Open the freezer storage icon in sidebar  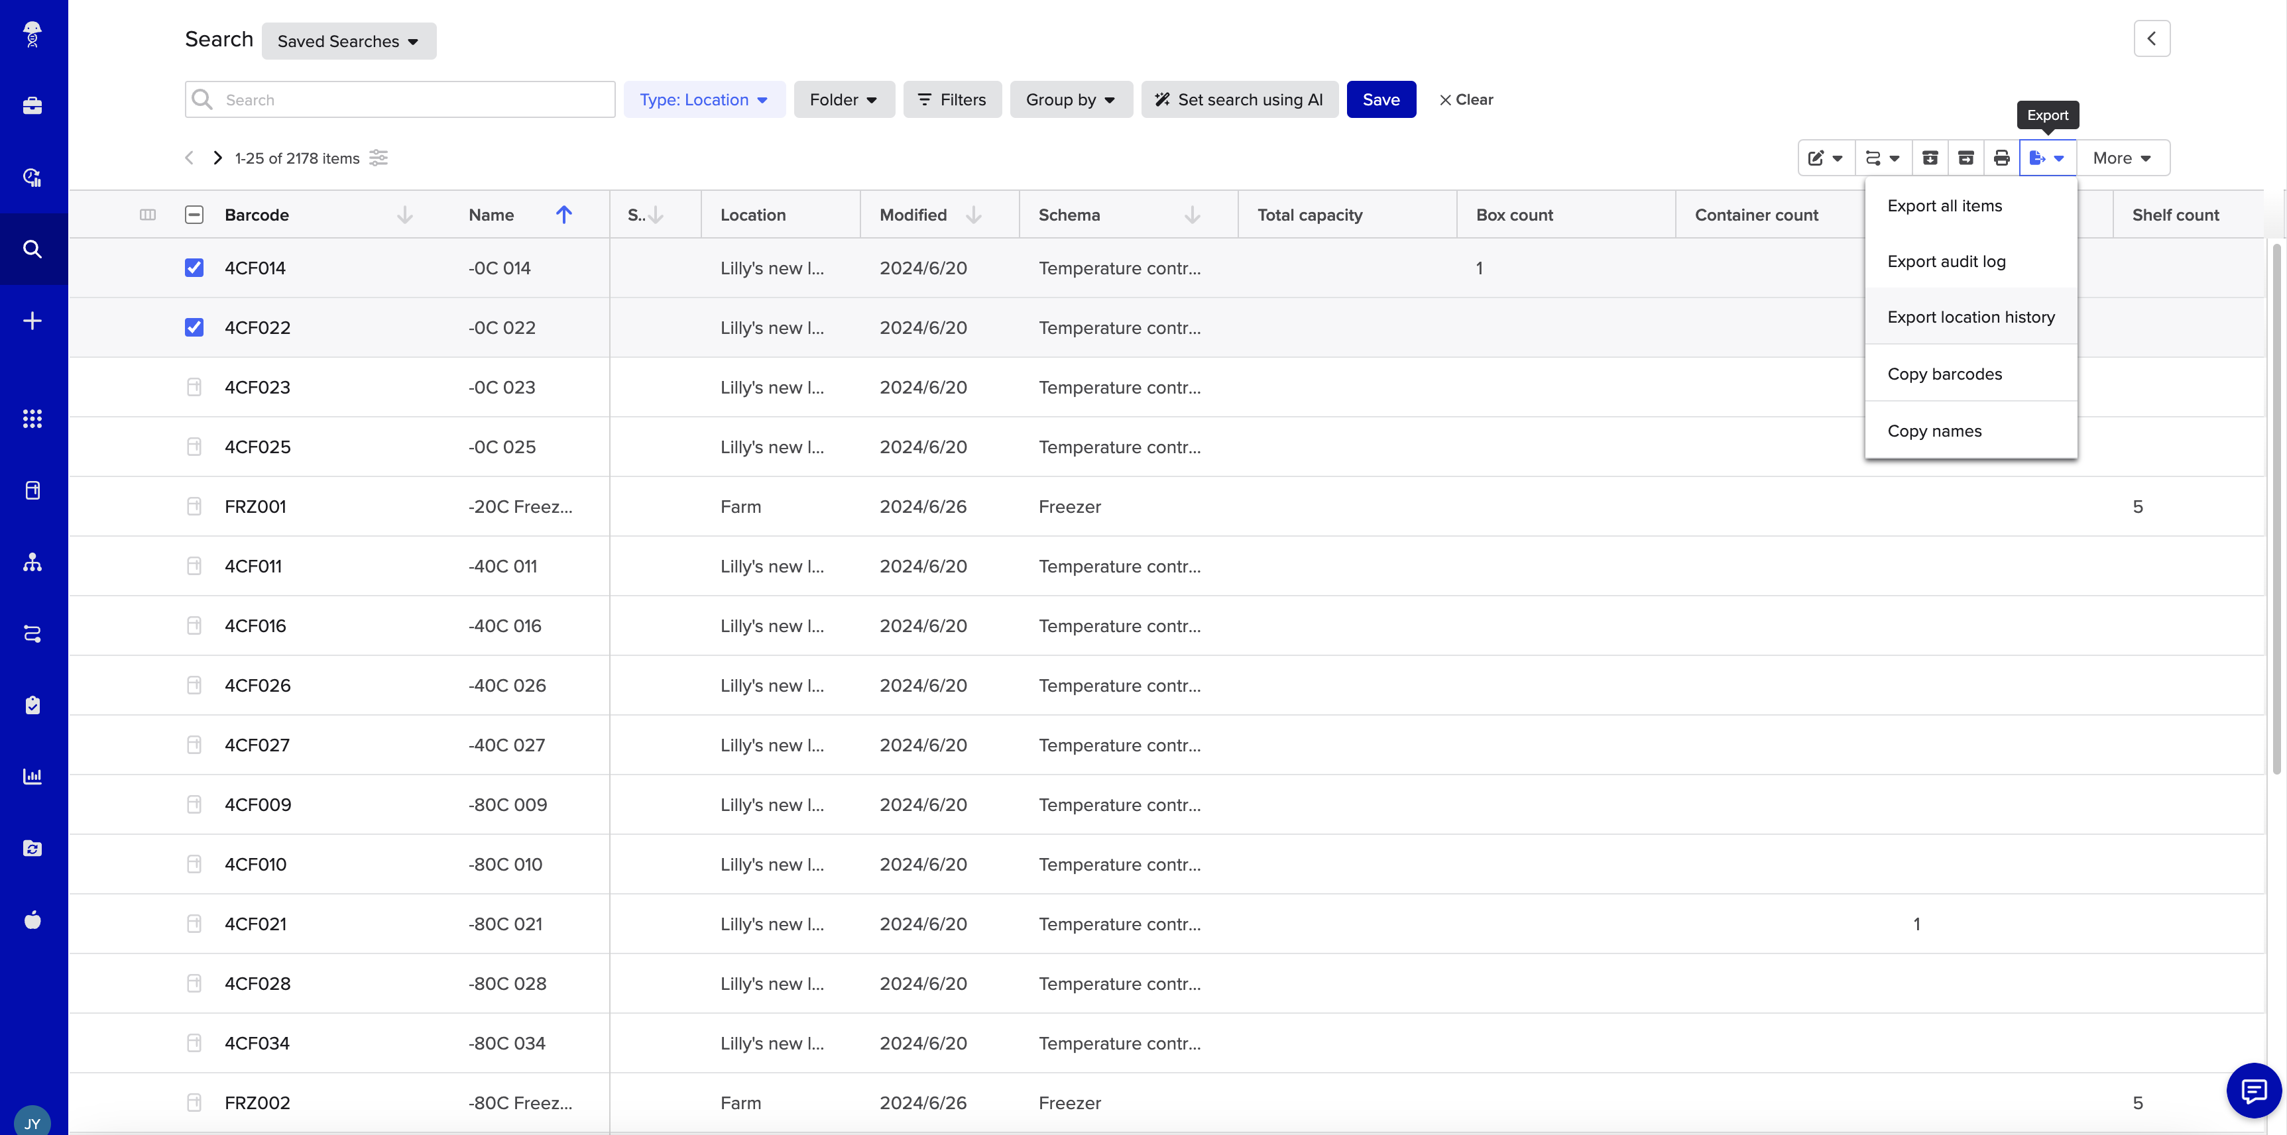[x=33, y=491]
